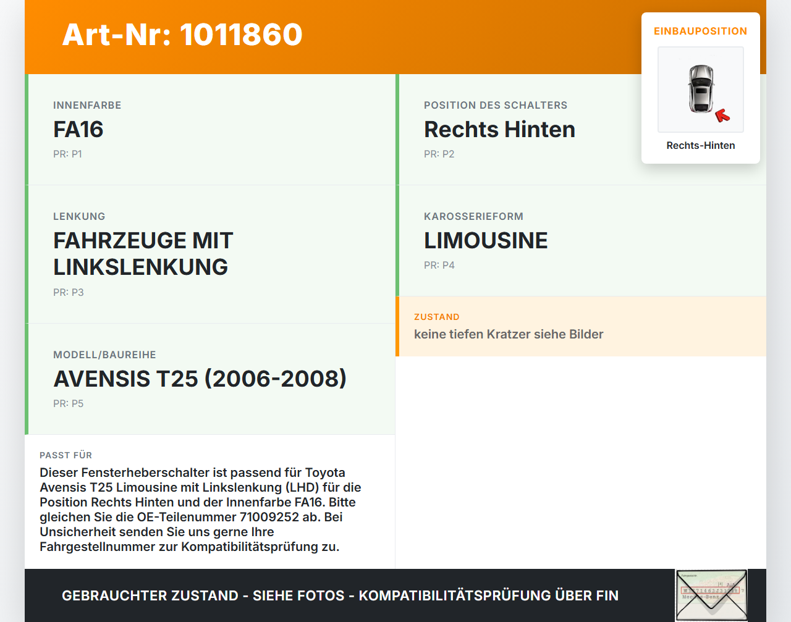The height and width of the screenshot is (622, 791).
Task: Open the INNENFARBE FA16 tab
Action: (x=78, y=129)
